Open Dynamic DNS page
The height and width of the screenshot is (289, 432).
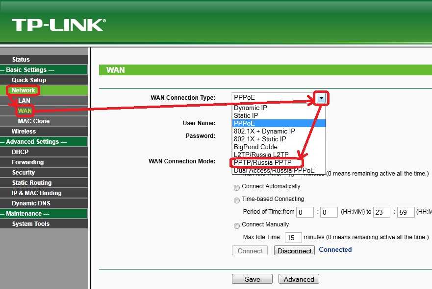31,203
